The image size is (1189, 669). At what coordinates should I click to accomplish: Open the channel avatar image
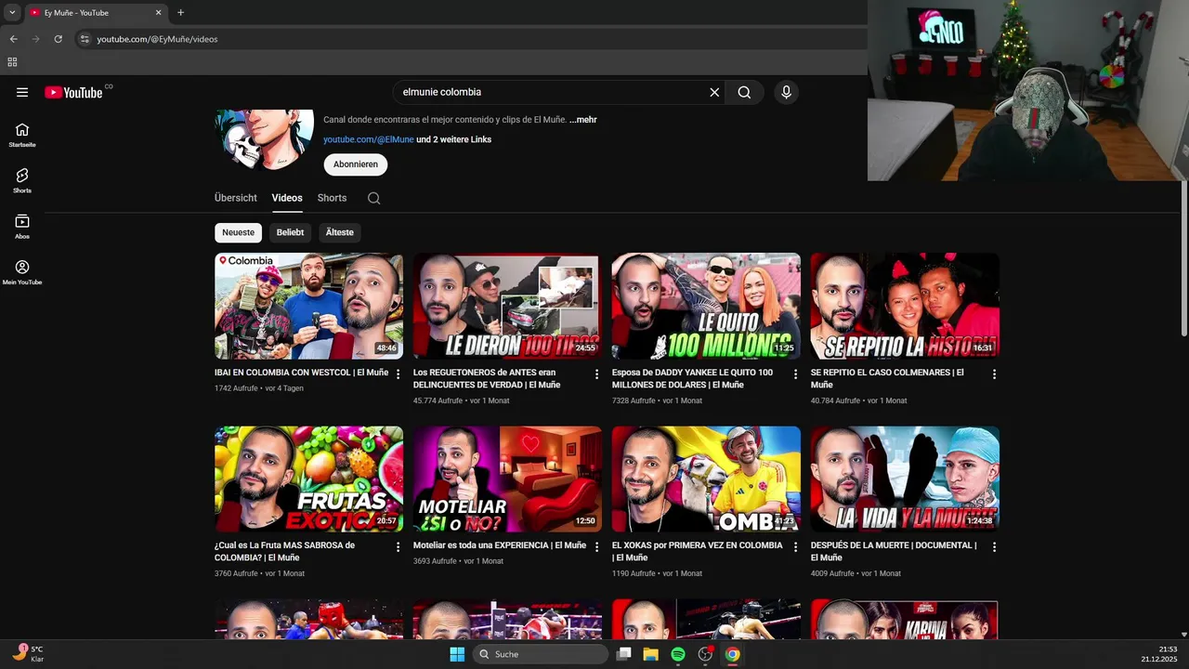265,139
